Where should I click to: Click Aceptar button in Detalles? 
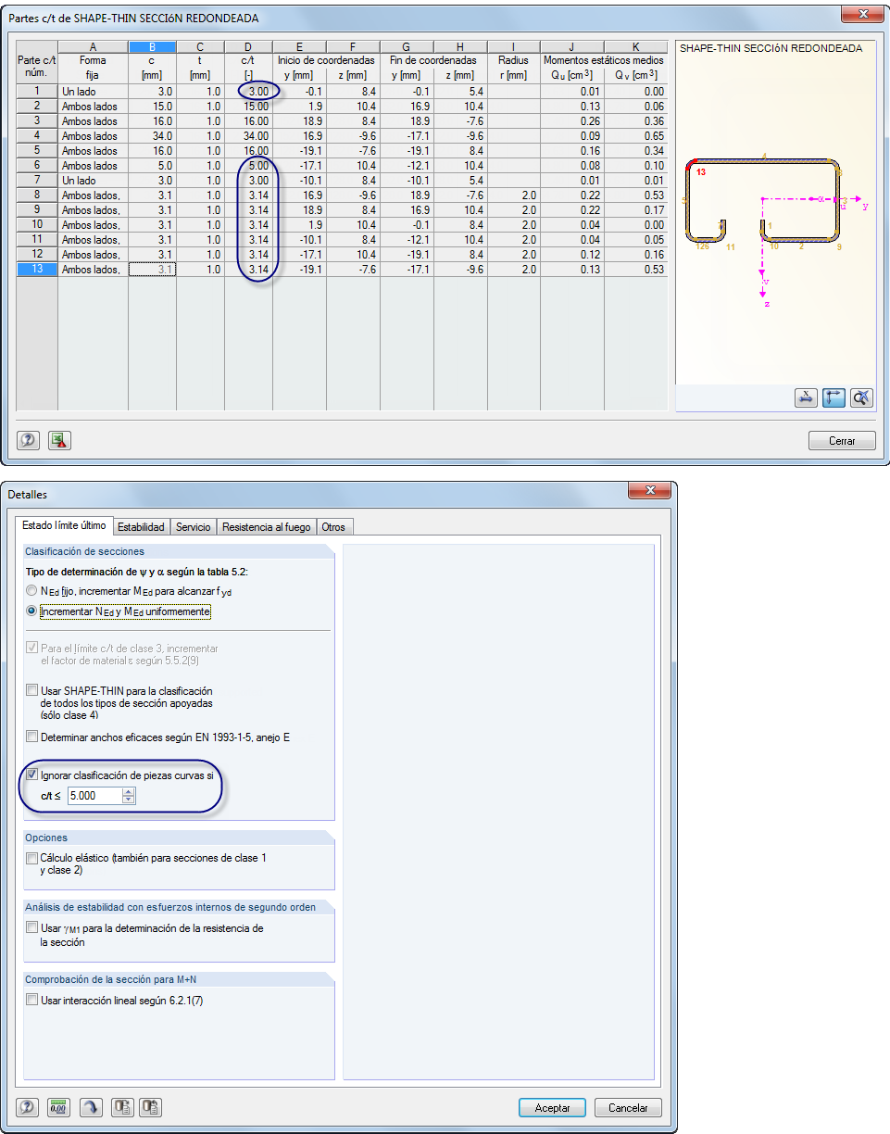click(x=552, y=1107)
